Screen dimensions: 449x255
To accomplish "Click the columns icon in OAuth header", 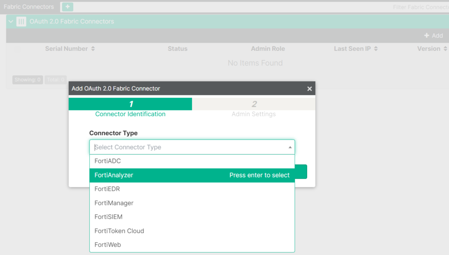I will (21, 21).
